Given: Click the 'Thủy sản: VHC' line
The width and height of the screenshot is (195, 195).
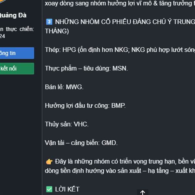Looking at the screenshot, I should (x=67, y=124).
